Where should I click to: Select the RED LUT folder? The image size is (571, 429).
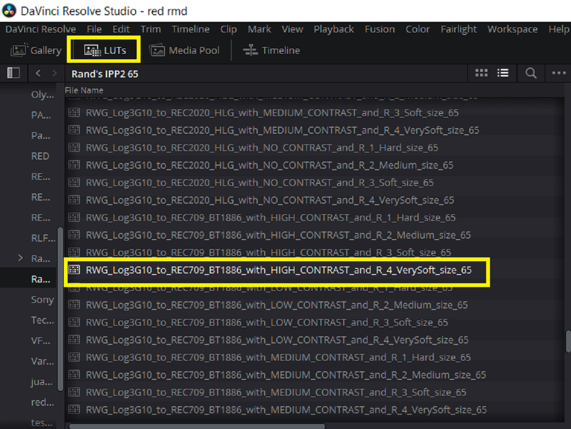40,156
